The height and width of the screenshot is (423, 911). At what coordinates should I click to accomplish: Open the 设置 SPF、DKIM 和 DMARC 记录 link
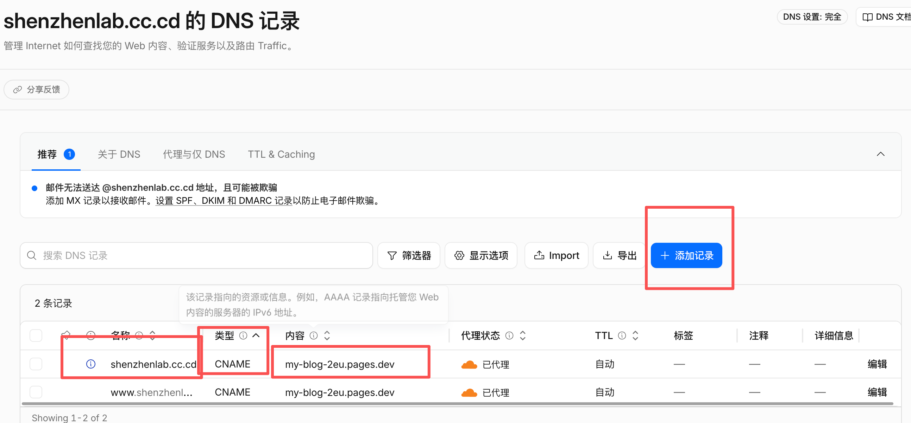click(224, 201)
